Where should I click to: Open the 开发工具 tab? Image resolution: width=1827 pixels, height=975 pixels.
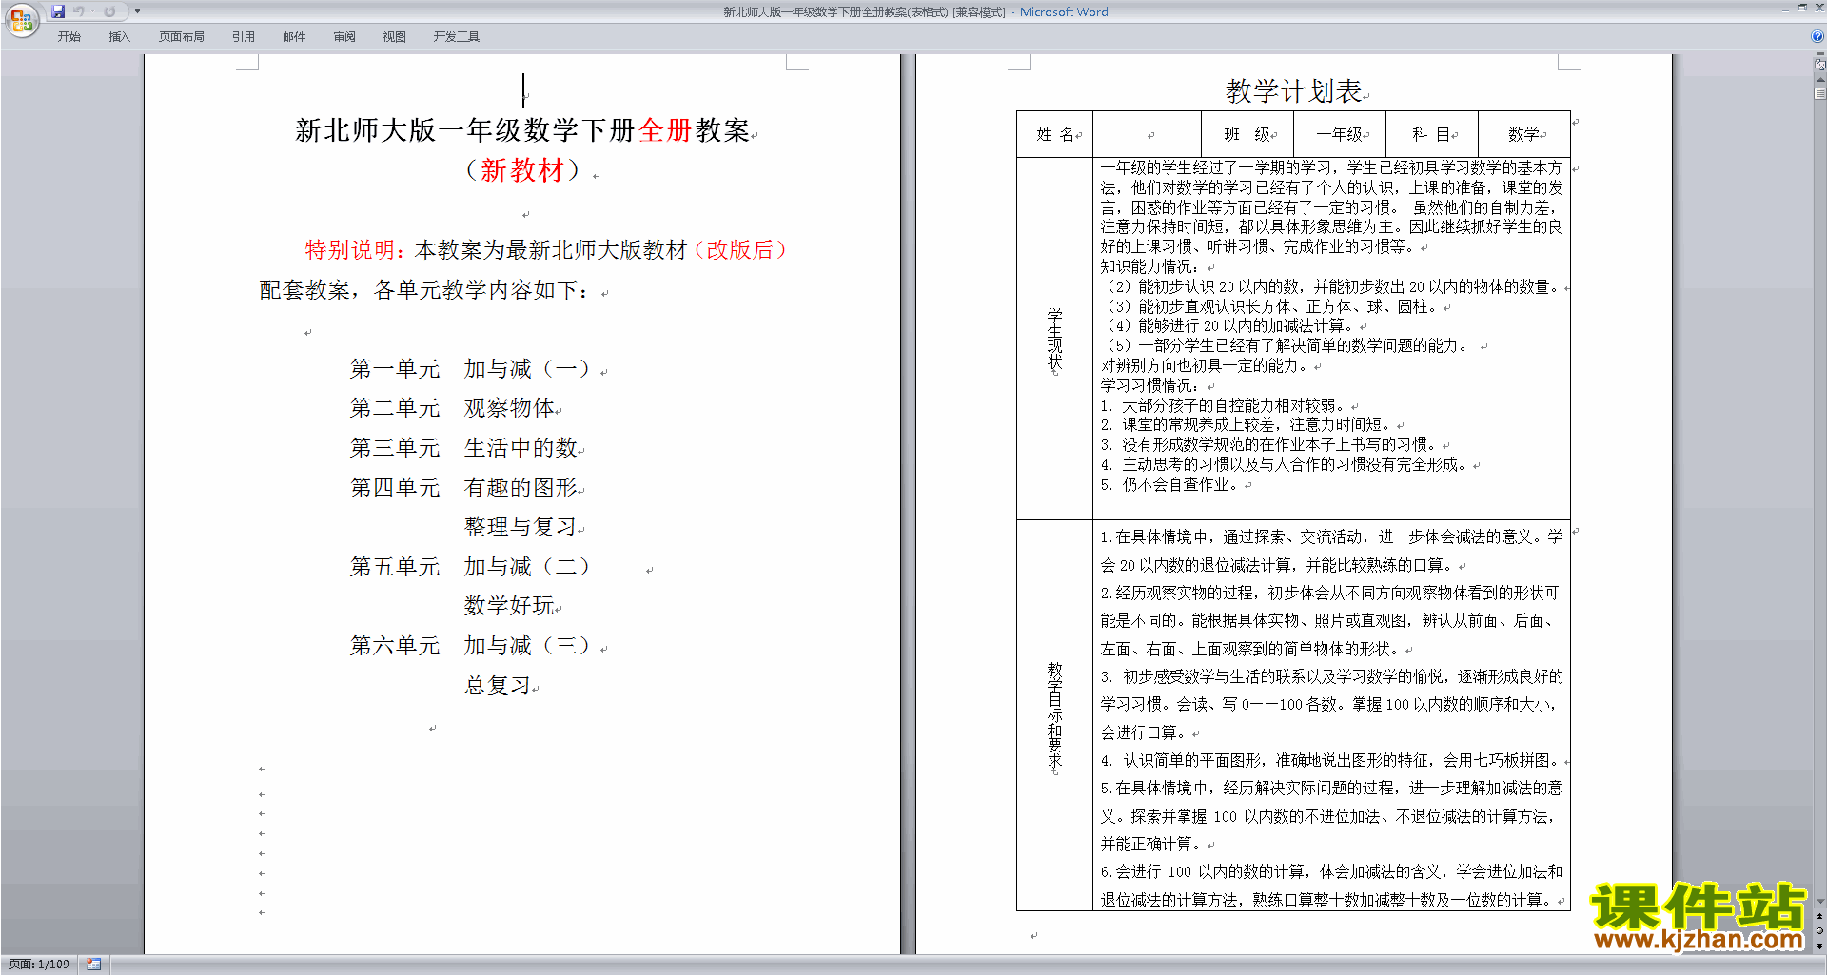pyautogui.click(x=457, y=37)
